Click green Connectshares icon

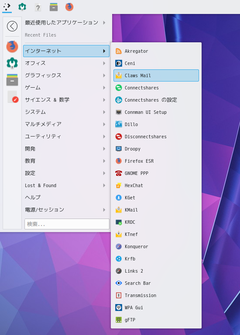119,88
